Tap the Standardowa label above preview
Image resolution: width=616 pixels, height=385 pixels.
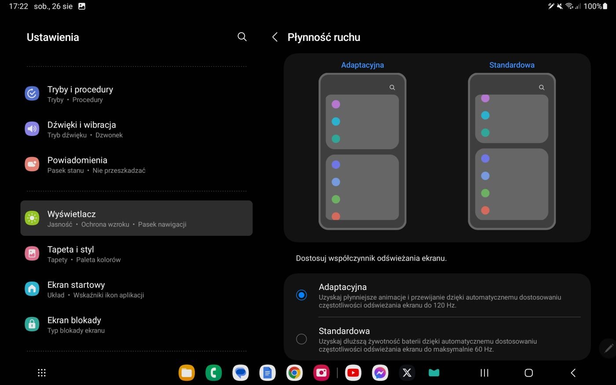coord(512,65)
